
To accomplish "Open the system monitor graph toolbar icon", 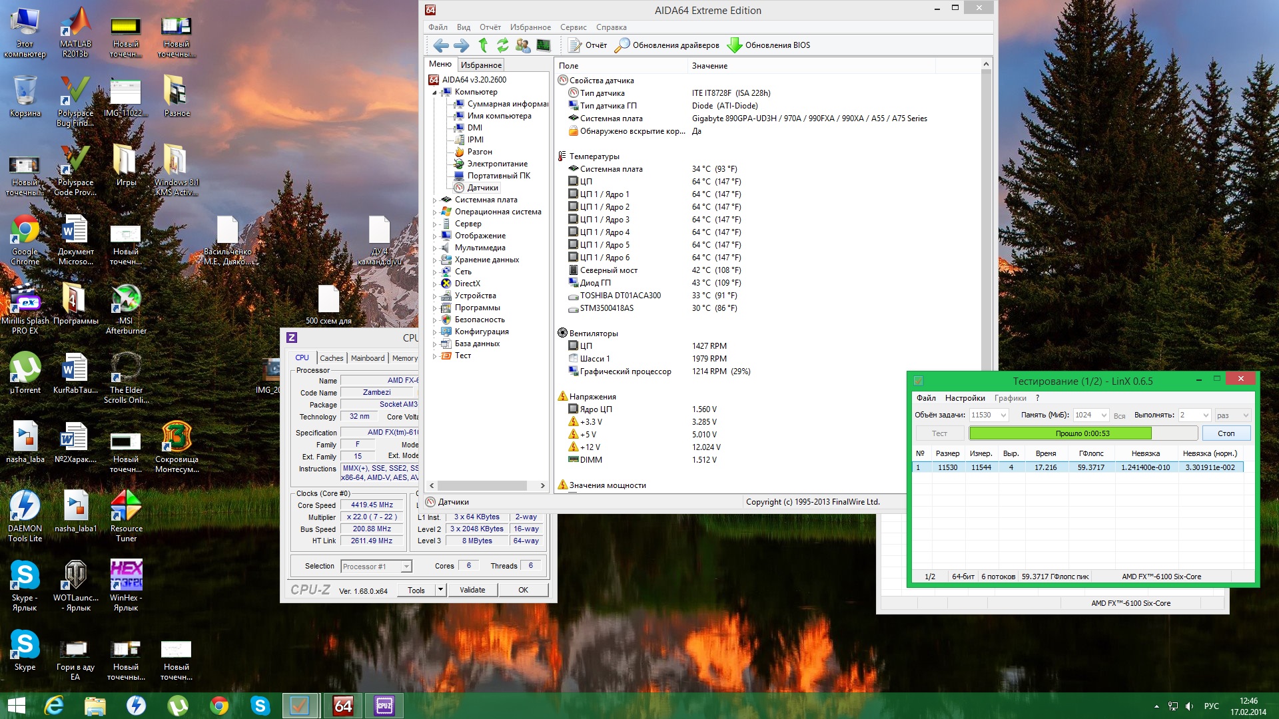I will point(544,45).
